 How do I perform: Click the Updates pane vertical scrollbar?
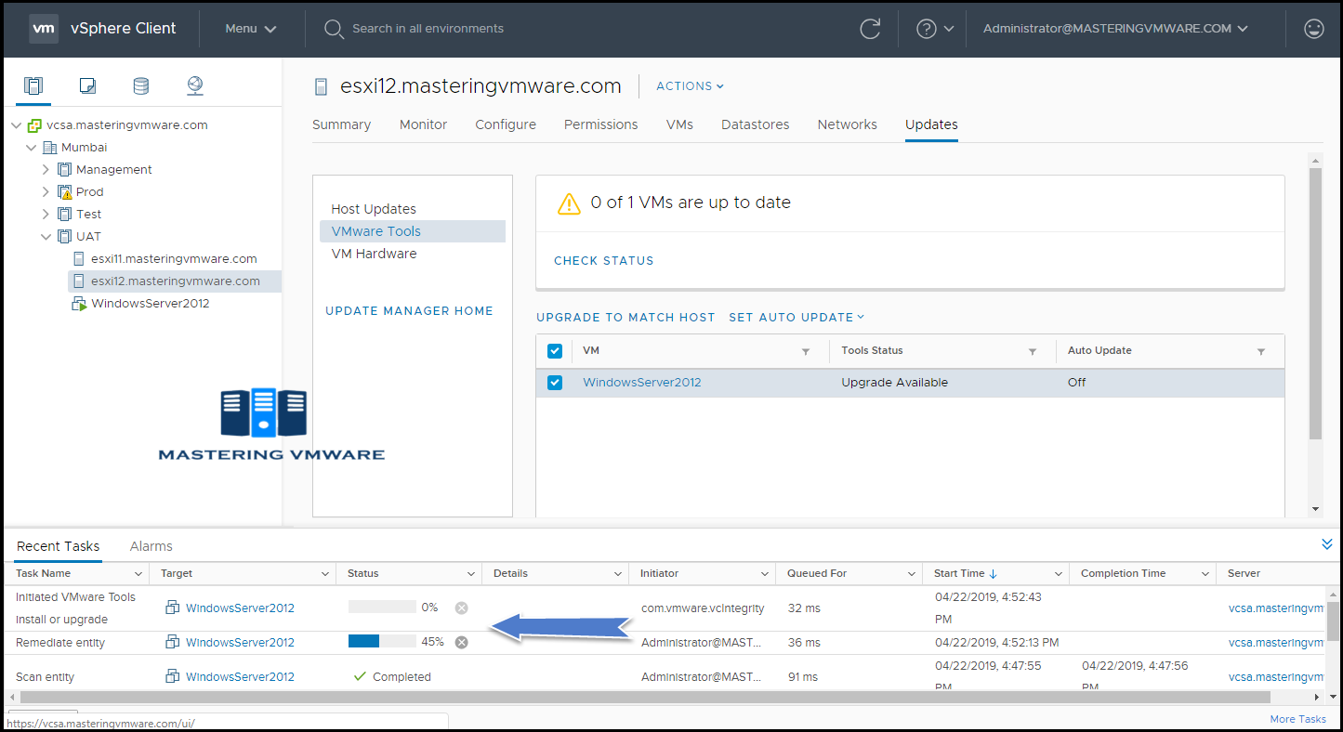tap(1315, 304)
